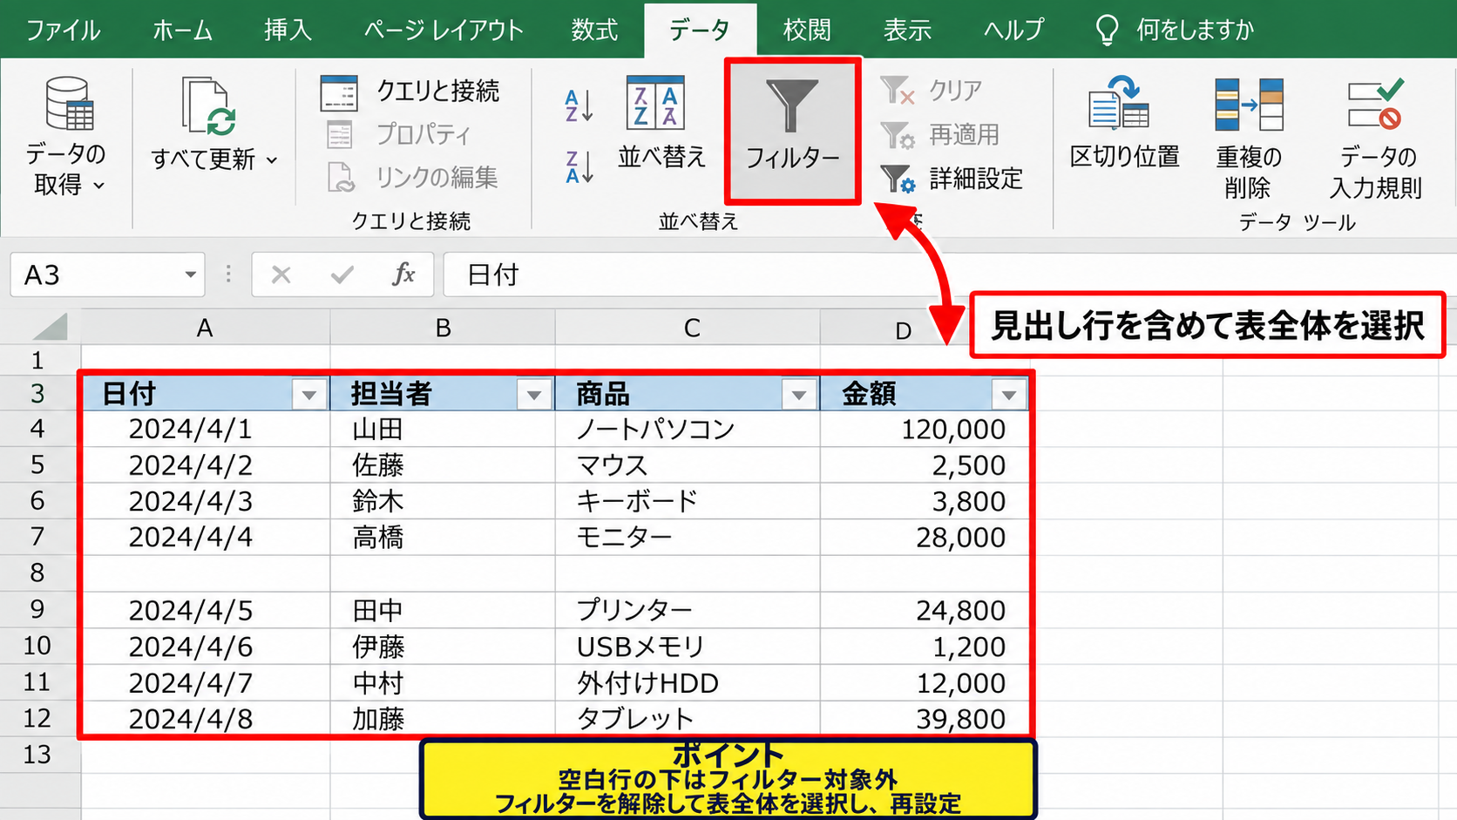Screen dimensions: 1457x820
Task: Sort descending with the Z-to-A icon
Action: pyautogui.click(x=579, y=166)
